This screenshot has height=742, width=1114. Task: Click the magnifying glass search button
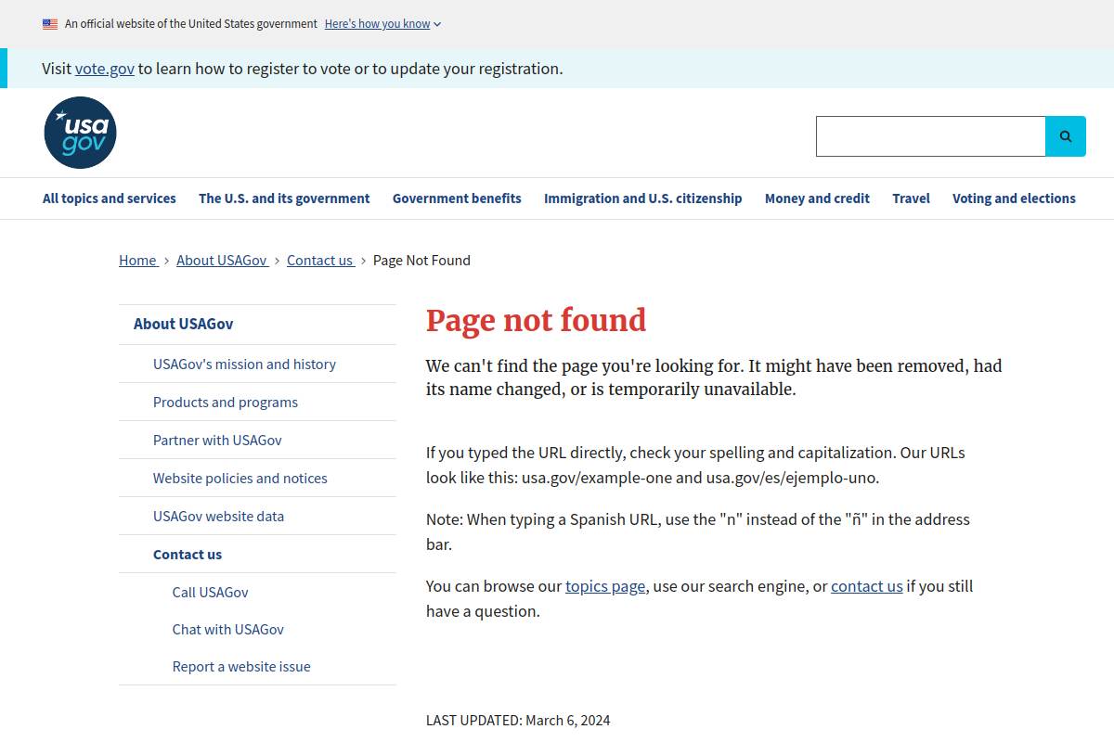tap(1066, 136)
